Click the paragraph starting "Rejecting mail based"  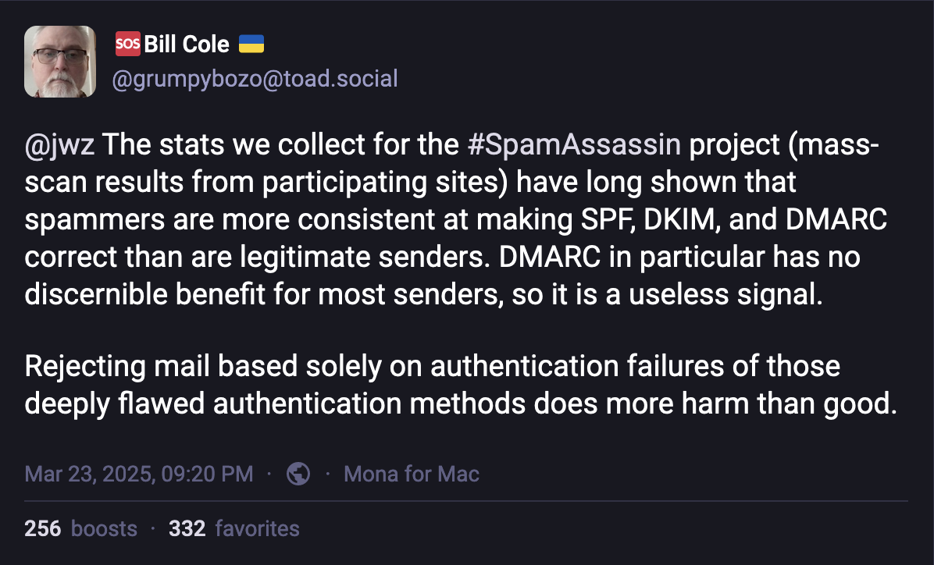click(x=461, y=385)
